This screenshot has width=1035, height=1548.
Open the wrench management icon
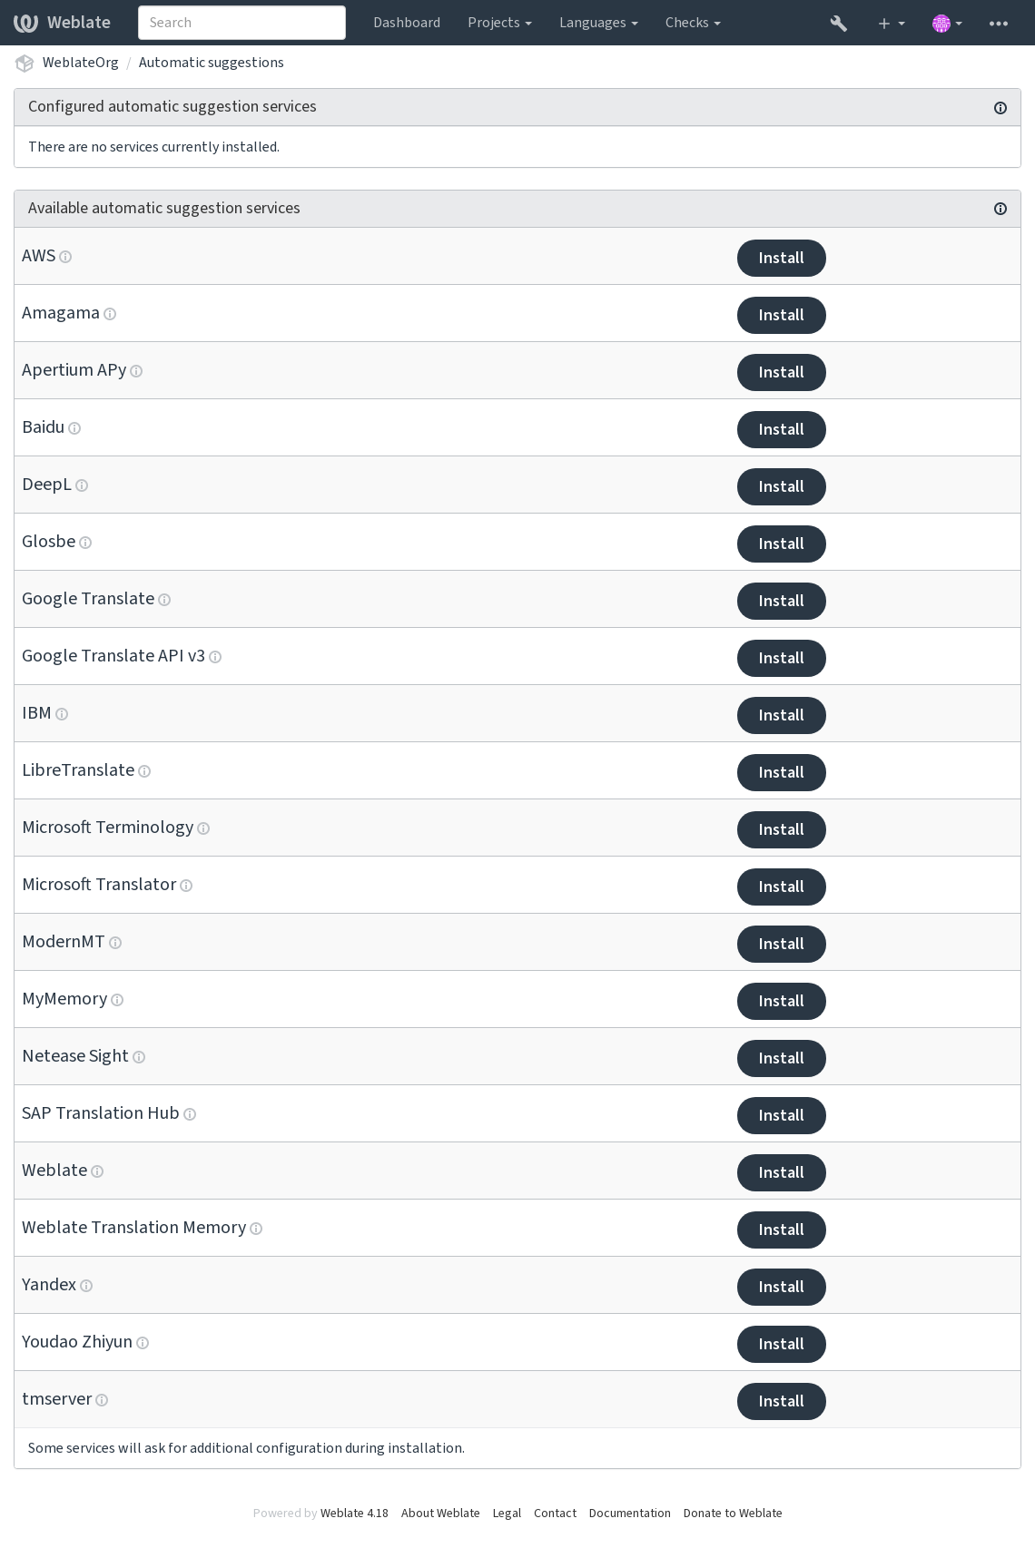(x=838, y=23)
